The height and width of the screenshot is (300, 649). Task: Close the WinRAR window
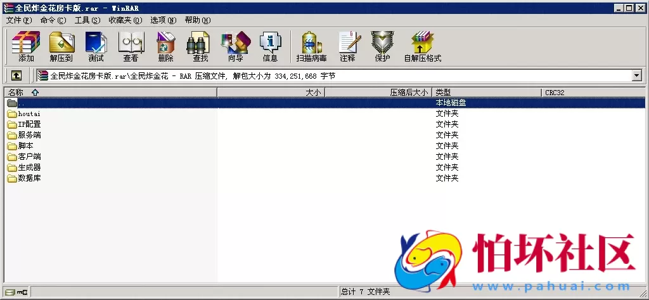click(640, 8)
